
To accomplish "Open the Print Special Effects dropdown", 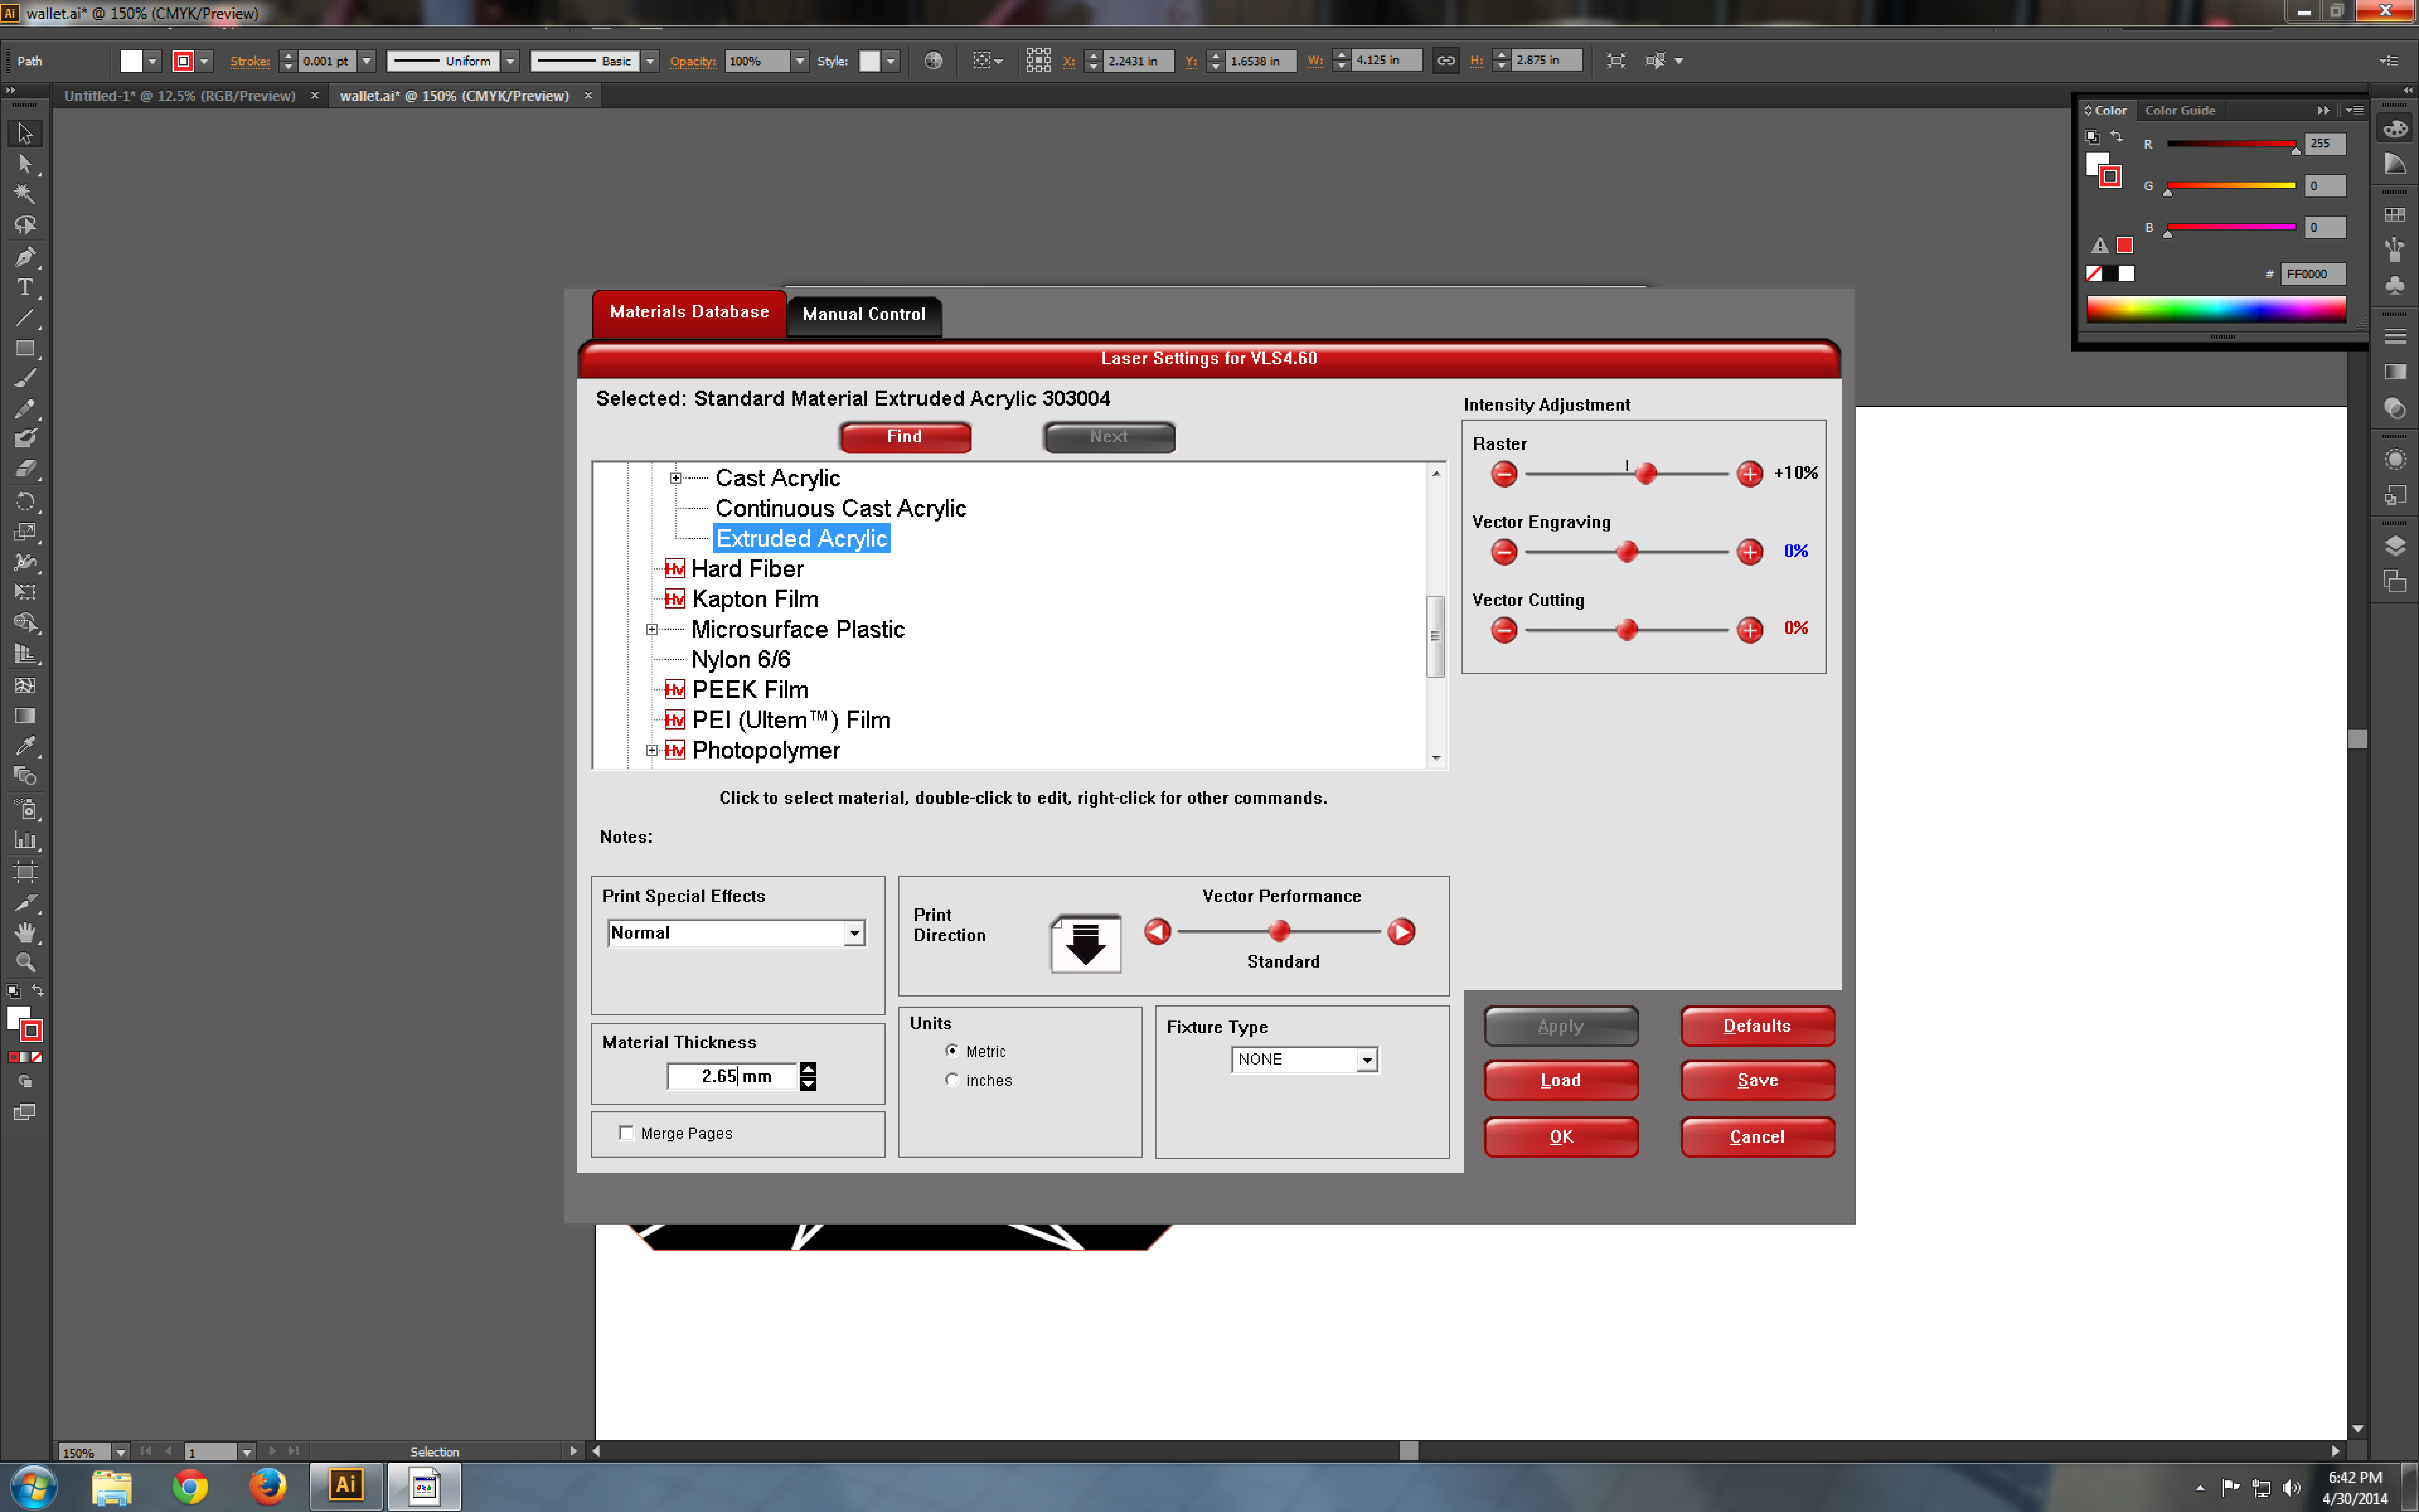I will point(854,933).
